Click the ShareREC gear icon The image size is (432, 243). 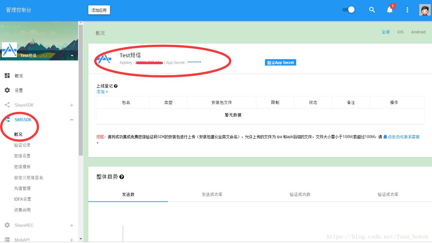point(7,225)
